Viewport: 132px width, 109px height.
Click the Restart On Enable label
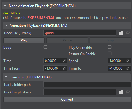[82, 54]
